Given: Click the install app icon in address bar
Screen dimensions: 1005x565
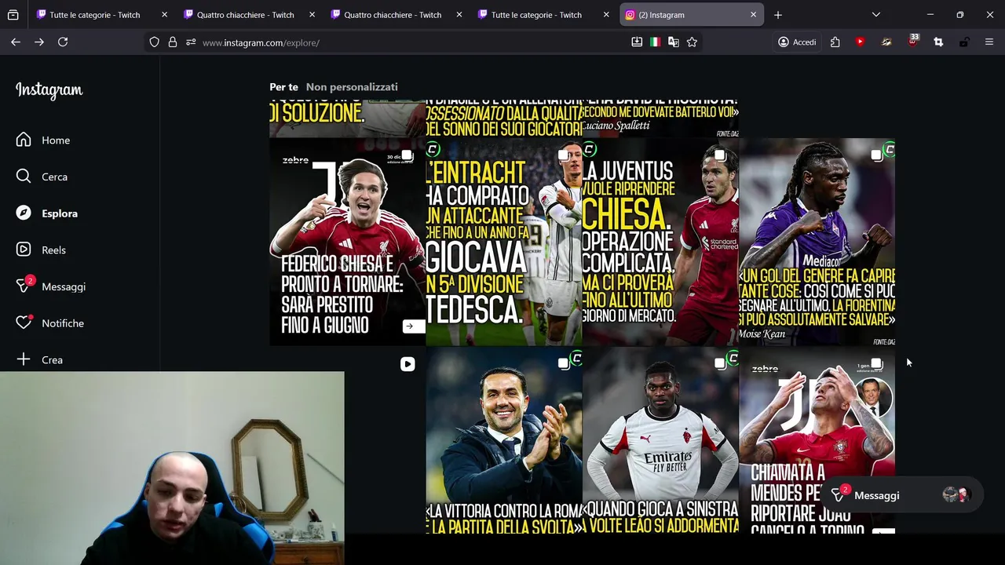Looking at the screenshot, I should (x=637, y=42).
